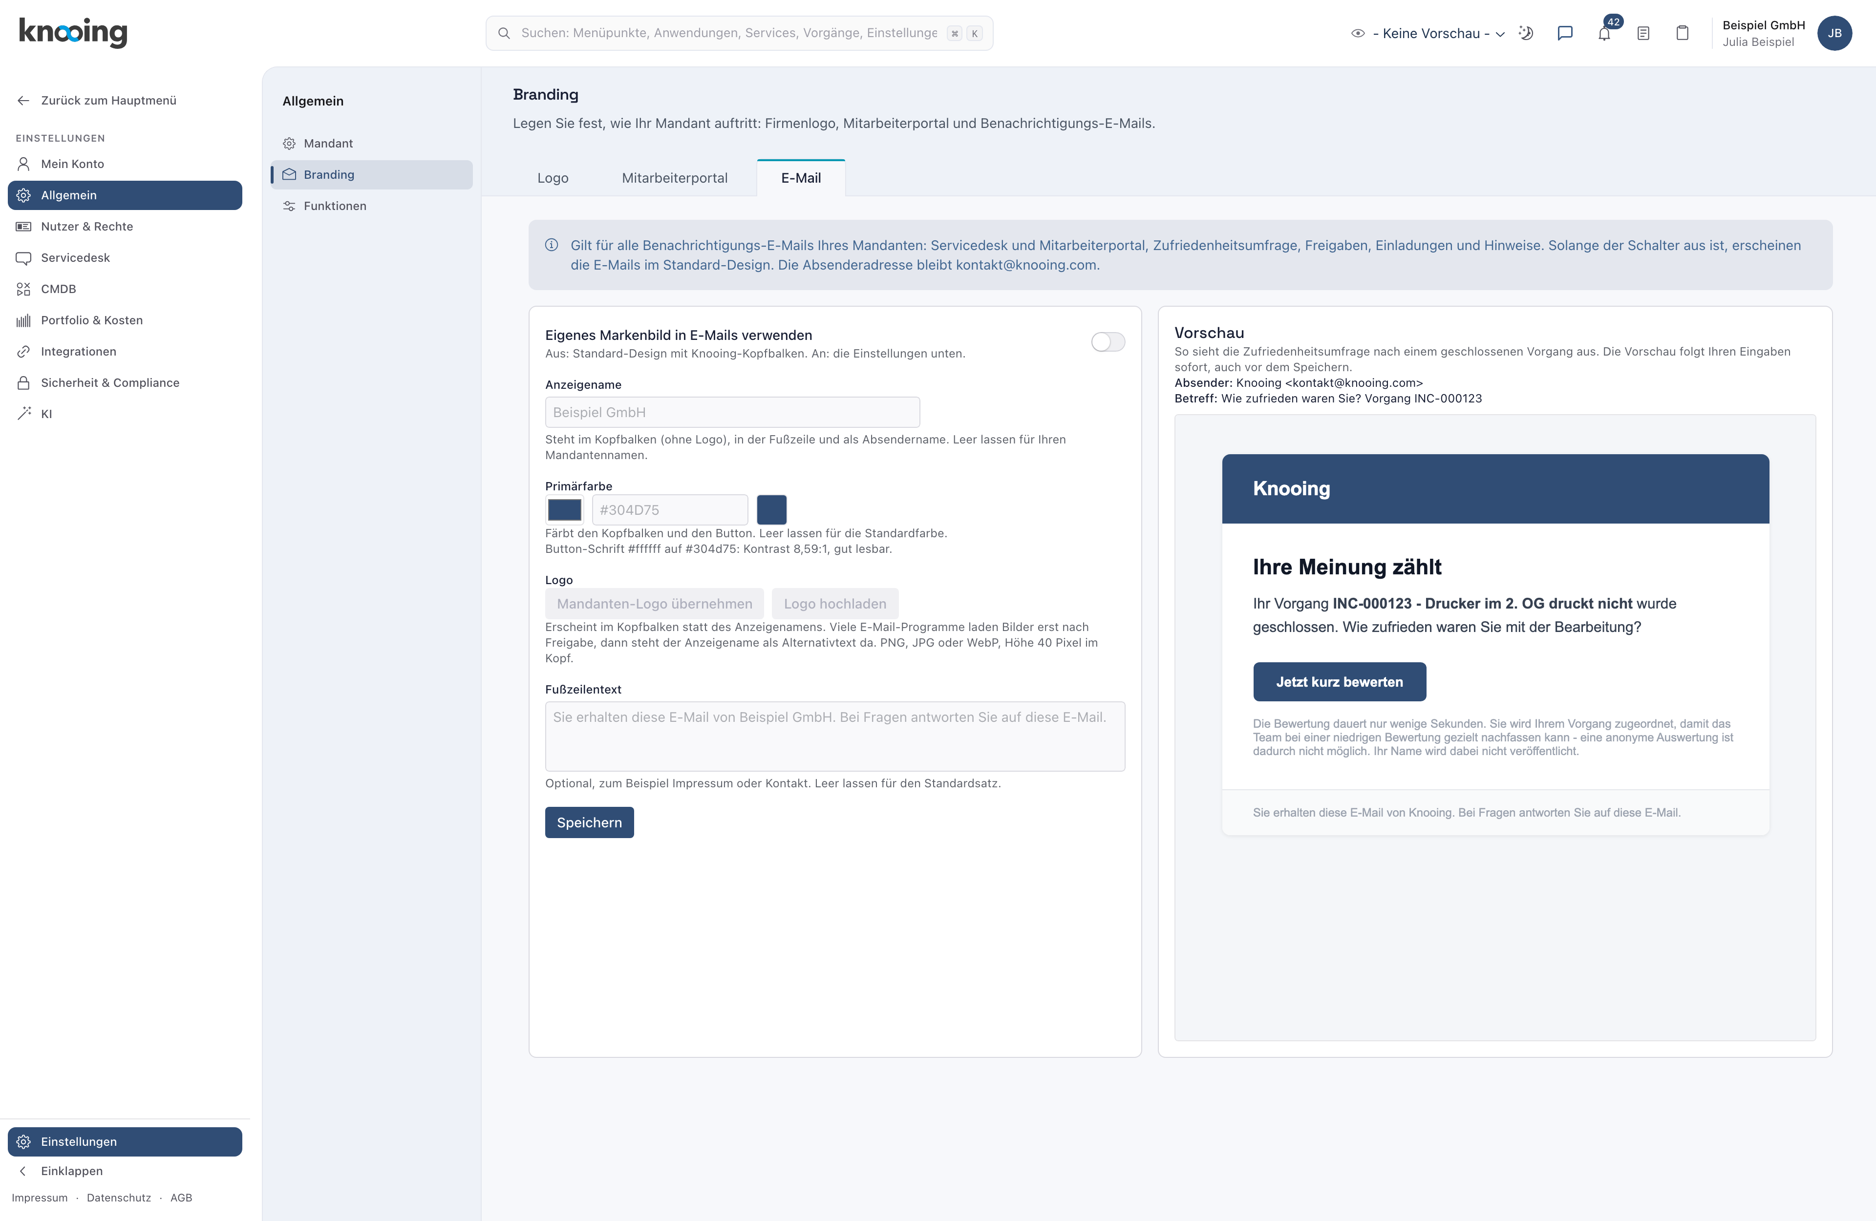This screenshot has width=1876, height=1221.
Task: Click the Servicedesk speech bubble icon
Action: 23,258
